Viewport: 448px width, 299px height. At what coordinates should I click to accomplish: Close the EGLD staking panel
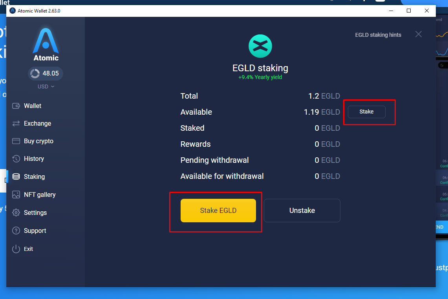point(418,34)
